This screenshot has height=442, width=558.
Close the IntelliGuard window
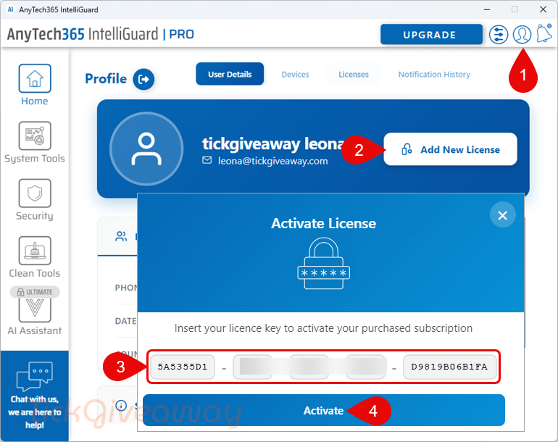coord(543,9)
